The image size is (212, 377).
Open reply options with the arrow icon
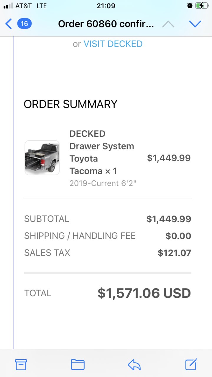point(134,365)
